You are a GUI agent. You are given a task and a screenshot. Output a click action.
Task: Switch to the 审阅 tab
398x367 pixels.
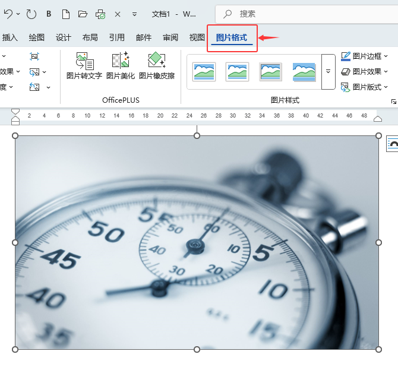170,37
